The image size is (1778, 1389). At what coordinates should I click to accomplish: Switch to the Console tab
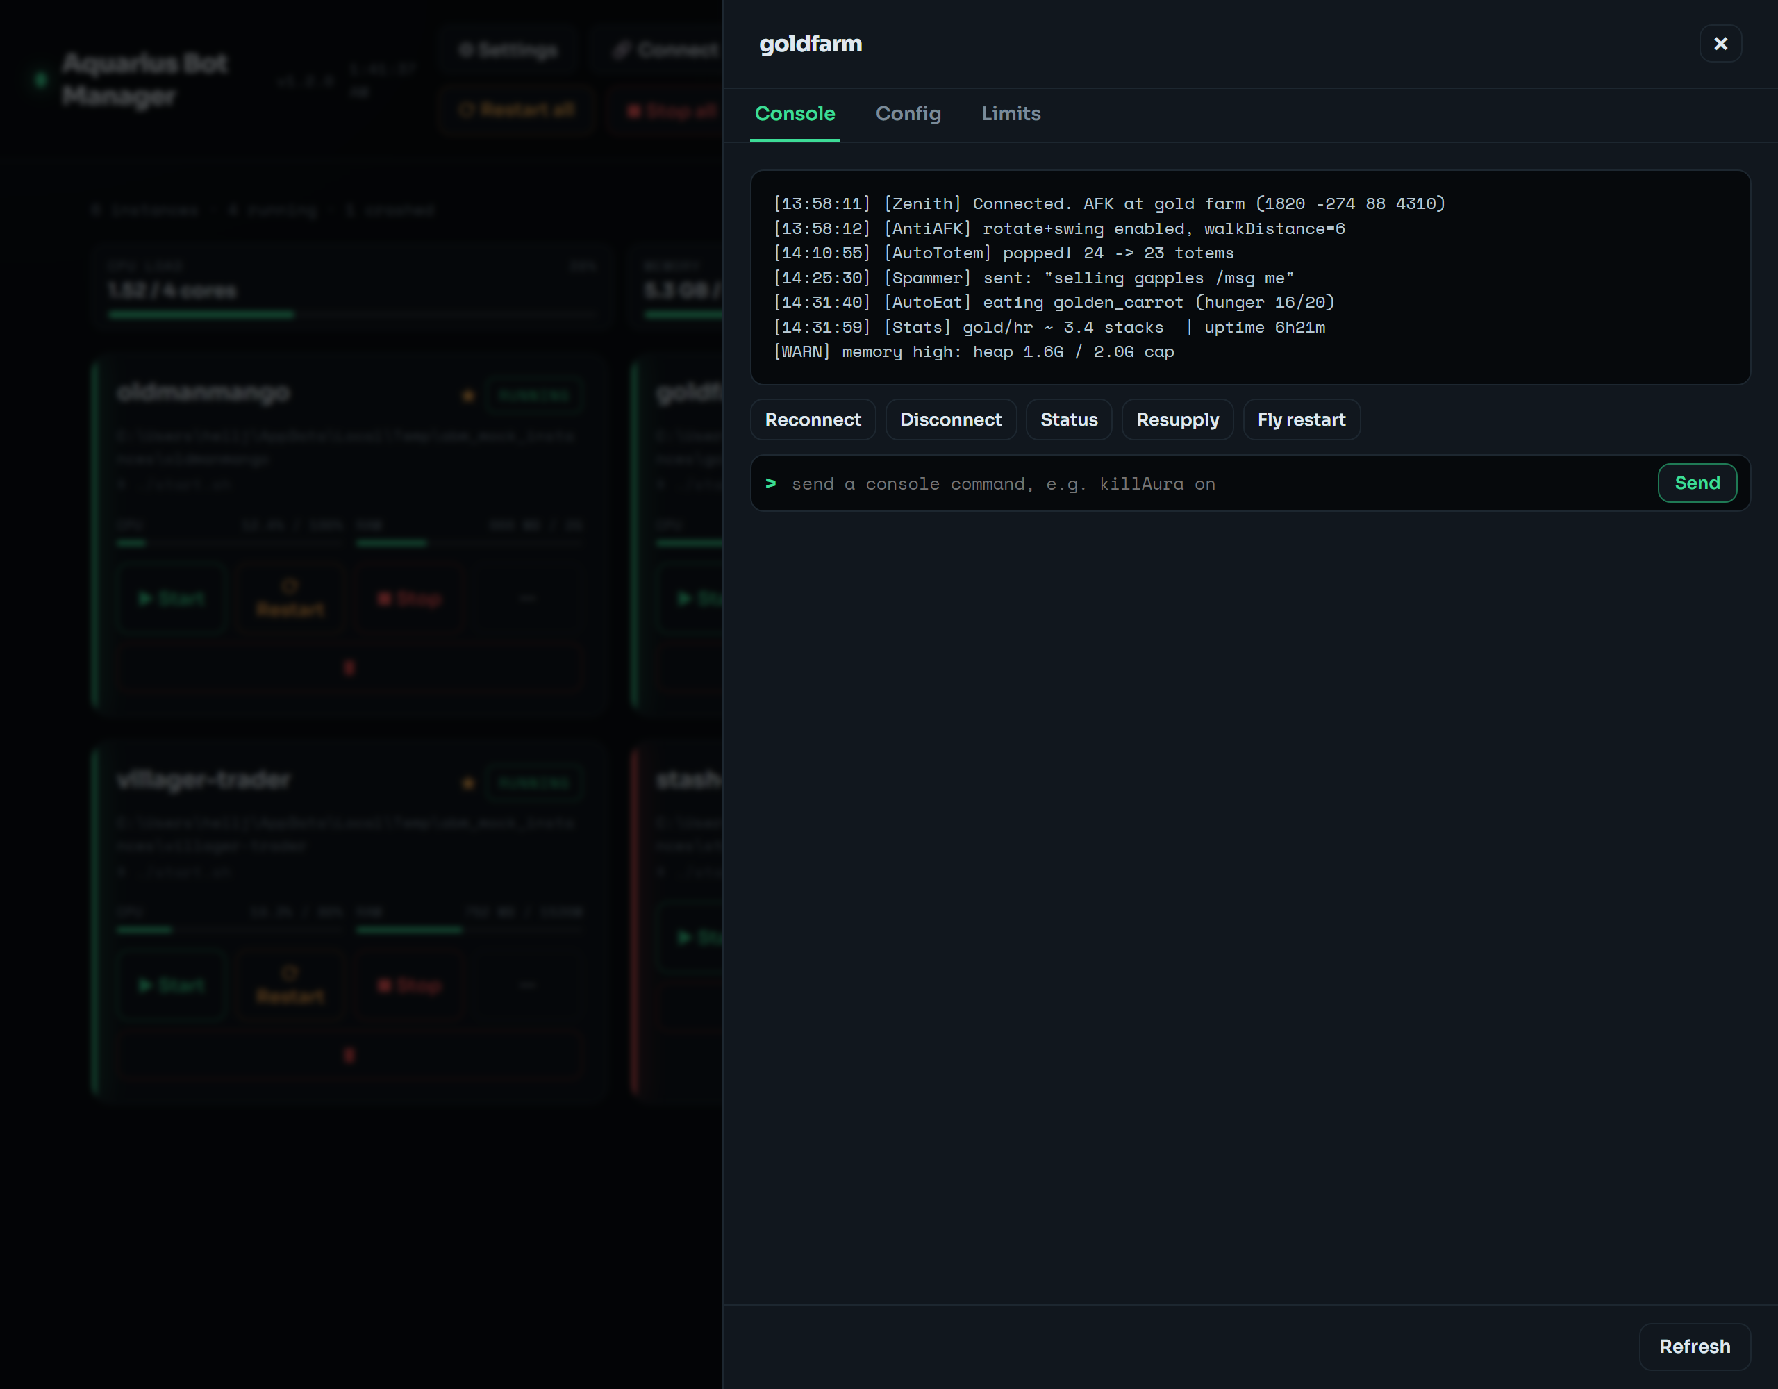(x=795, y=114)
